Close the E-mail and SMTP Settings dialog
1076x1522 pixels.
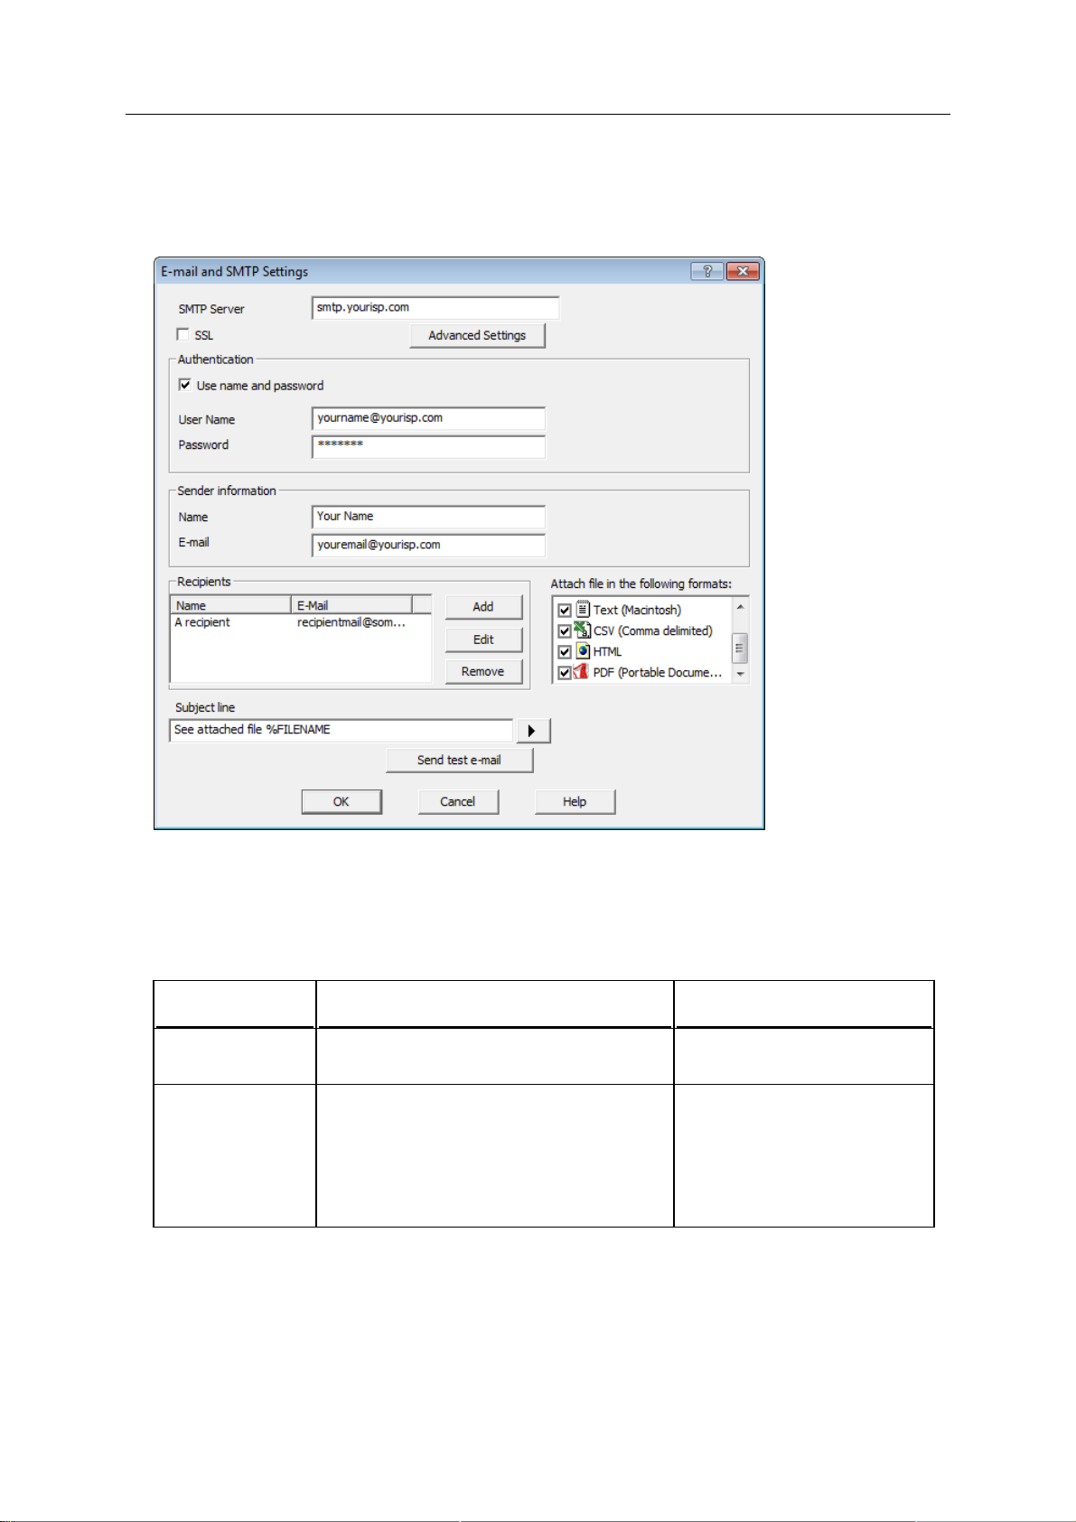click(x=743, y=271)
